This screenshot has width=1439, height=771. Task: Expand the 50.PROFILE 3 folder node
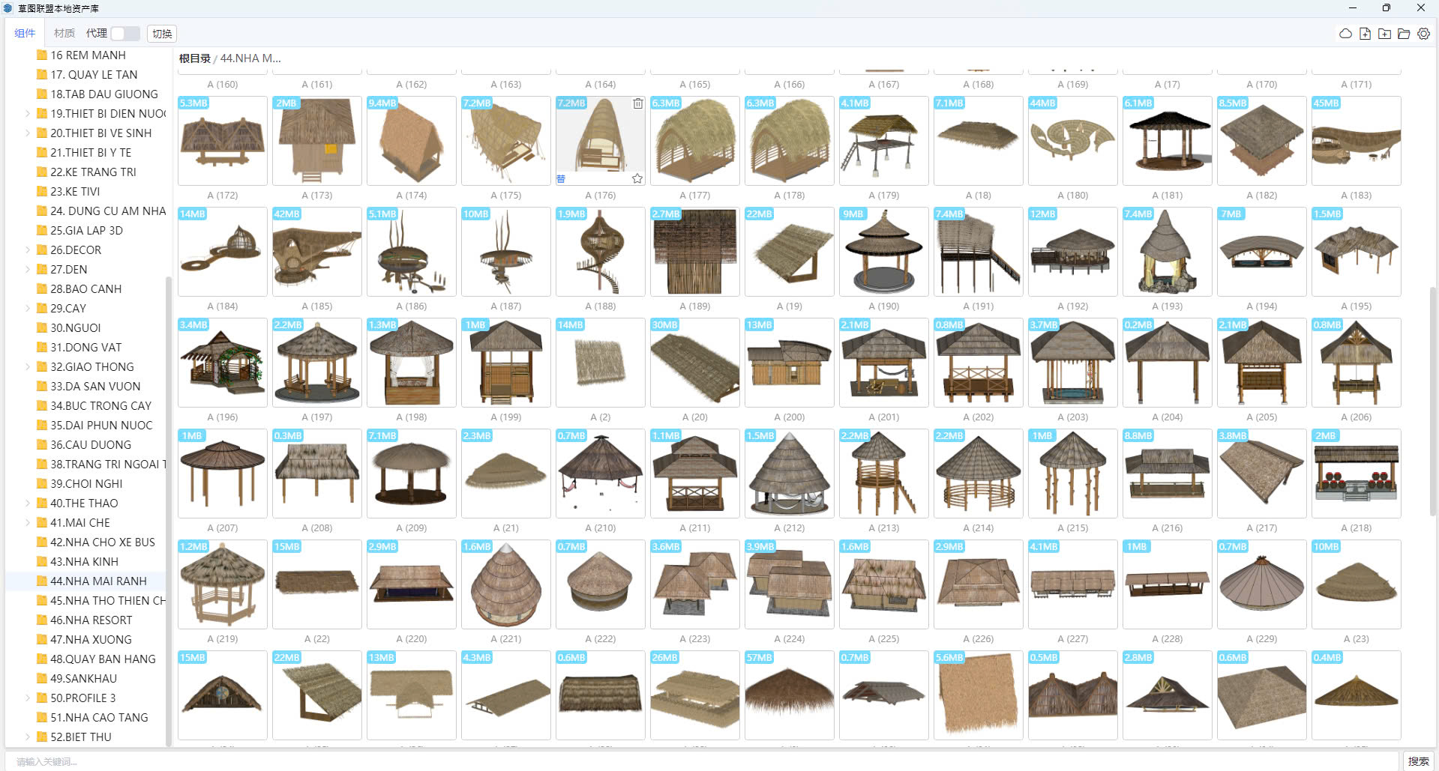point(28,698)
